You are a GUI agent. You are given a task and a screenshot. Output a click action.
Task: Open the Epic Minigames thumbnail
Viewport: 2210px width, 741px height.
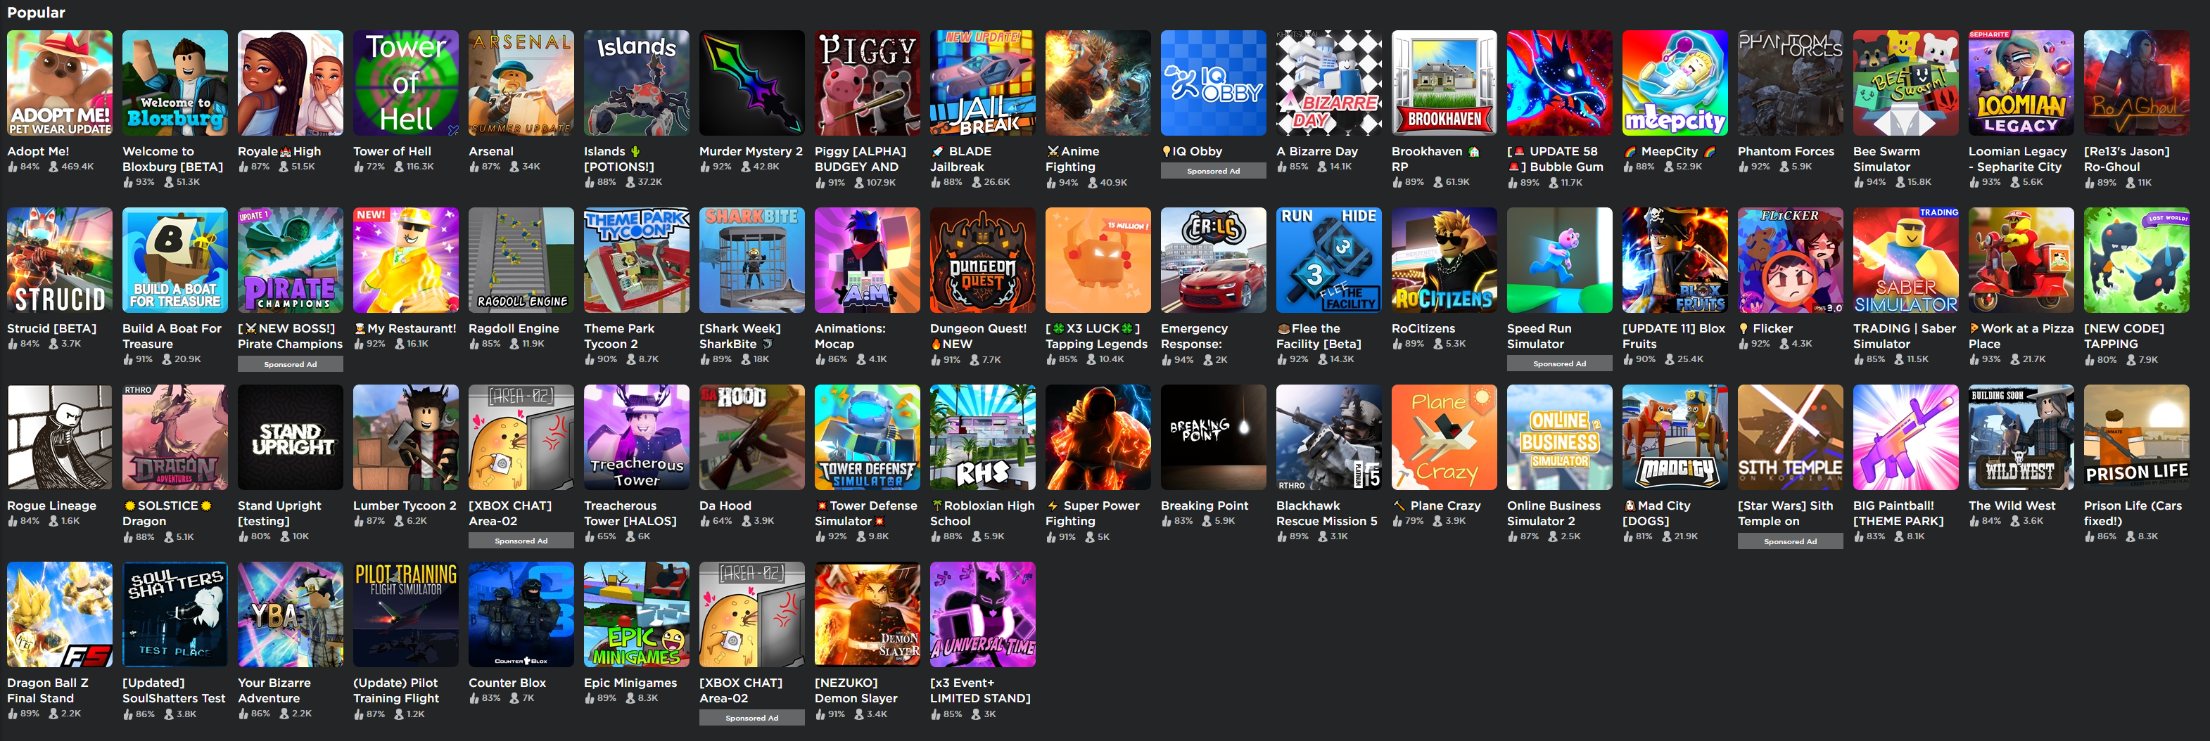click(637, 615)
